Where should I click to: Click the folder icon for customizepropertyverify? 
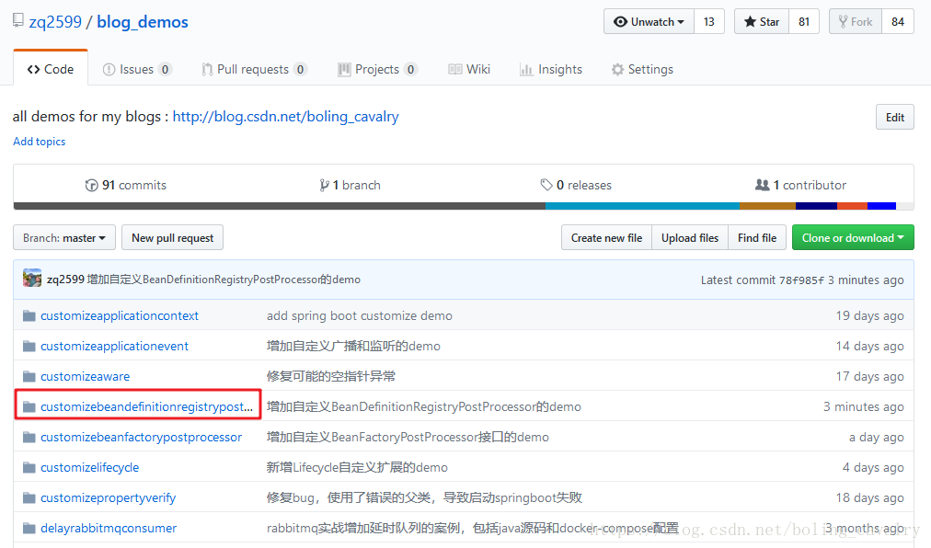pos(29,497)
